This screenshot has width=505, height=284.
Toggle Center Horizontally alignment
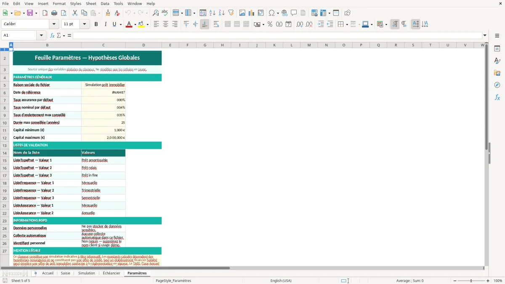click(x=166, y=24)
